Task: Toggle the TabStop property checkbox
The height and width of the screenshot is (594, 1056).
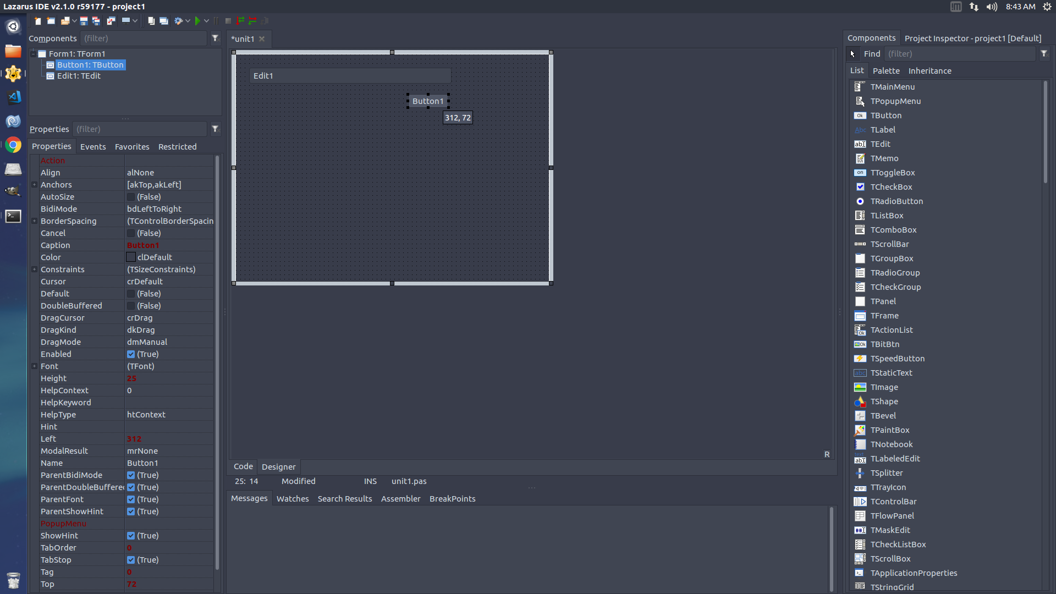Action: 131,560
